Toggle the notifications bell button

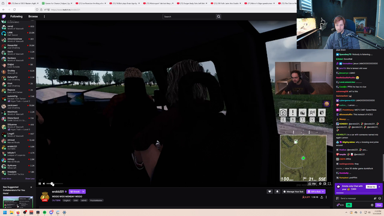[277, 191]
